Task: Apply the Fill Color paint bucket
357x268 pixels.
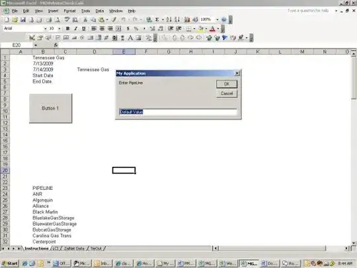Action: tap(201, 28)
